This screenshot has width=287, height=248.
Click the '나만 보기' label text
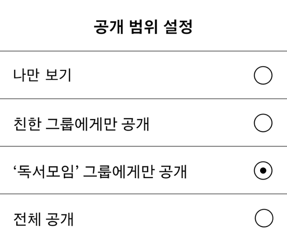pos(42,76)
